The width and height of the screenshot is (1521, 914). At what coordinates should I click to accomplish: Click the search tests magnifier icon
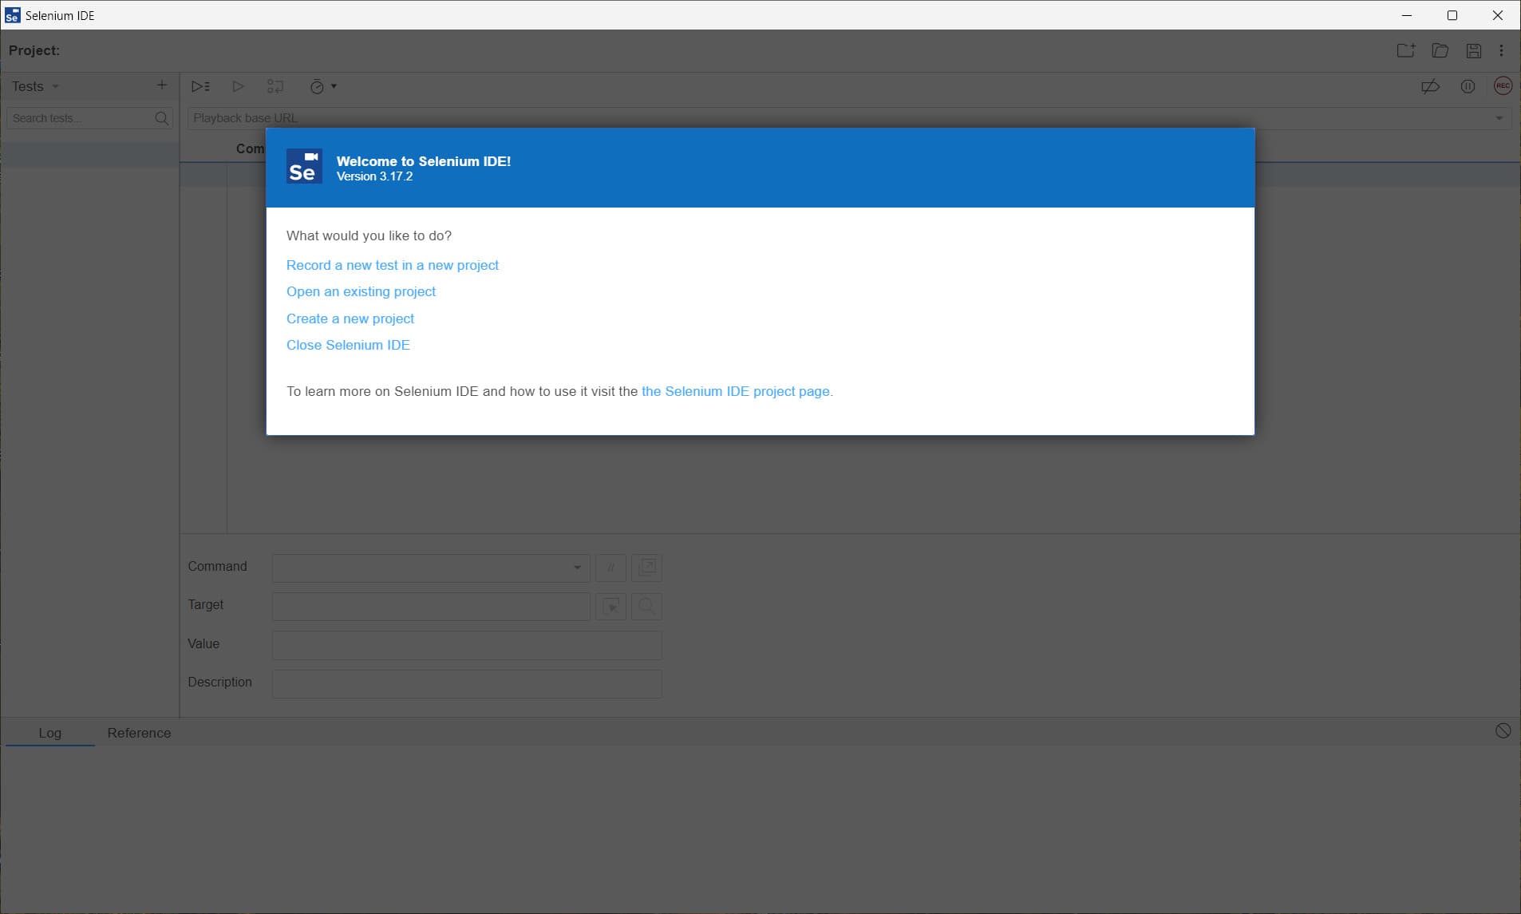[161, 118]
